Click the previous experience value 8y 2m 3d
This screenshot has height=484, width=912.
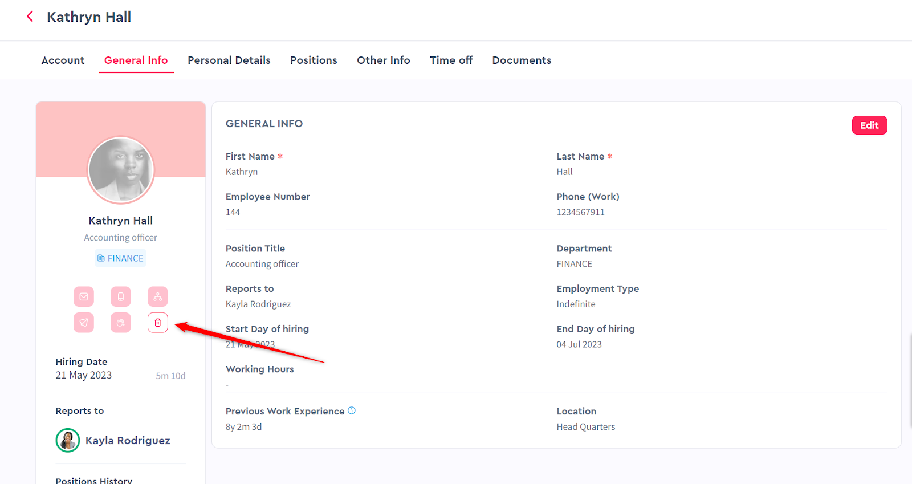(x=243, y=427)
